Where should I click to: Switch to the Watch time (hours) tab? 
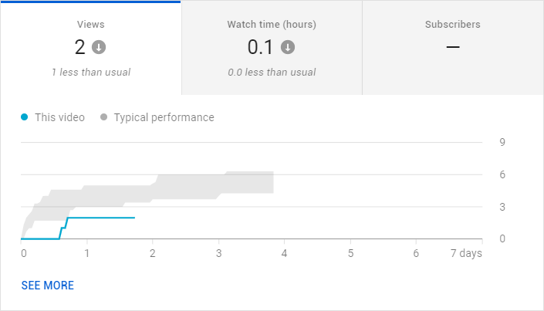tap(272, 48)
